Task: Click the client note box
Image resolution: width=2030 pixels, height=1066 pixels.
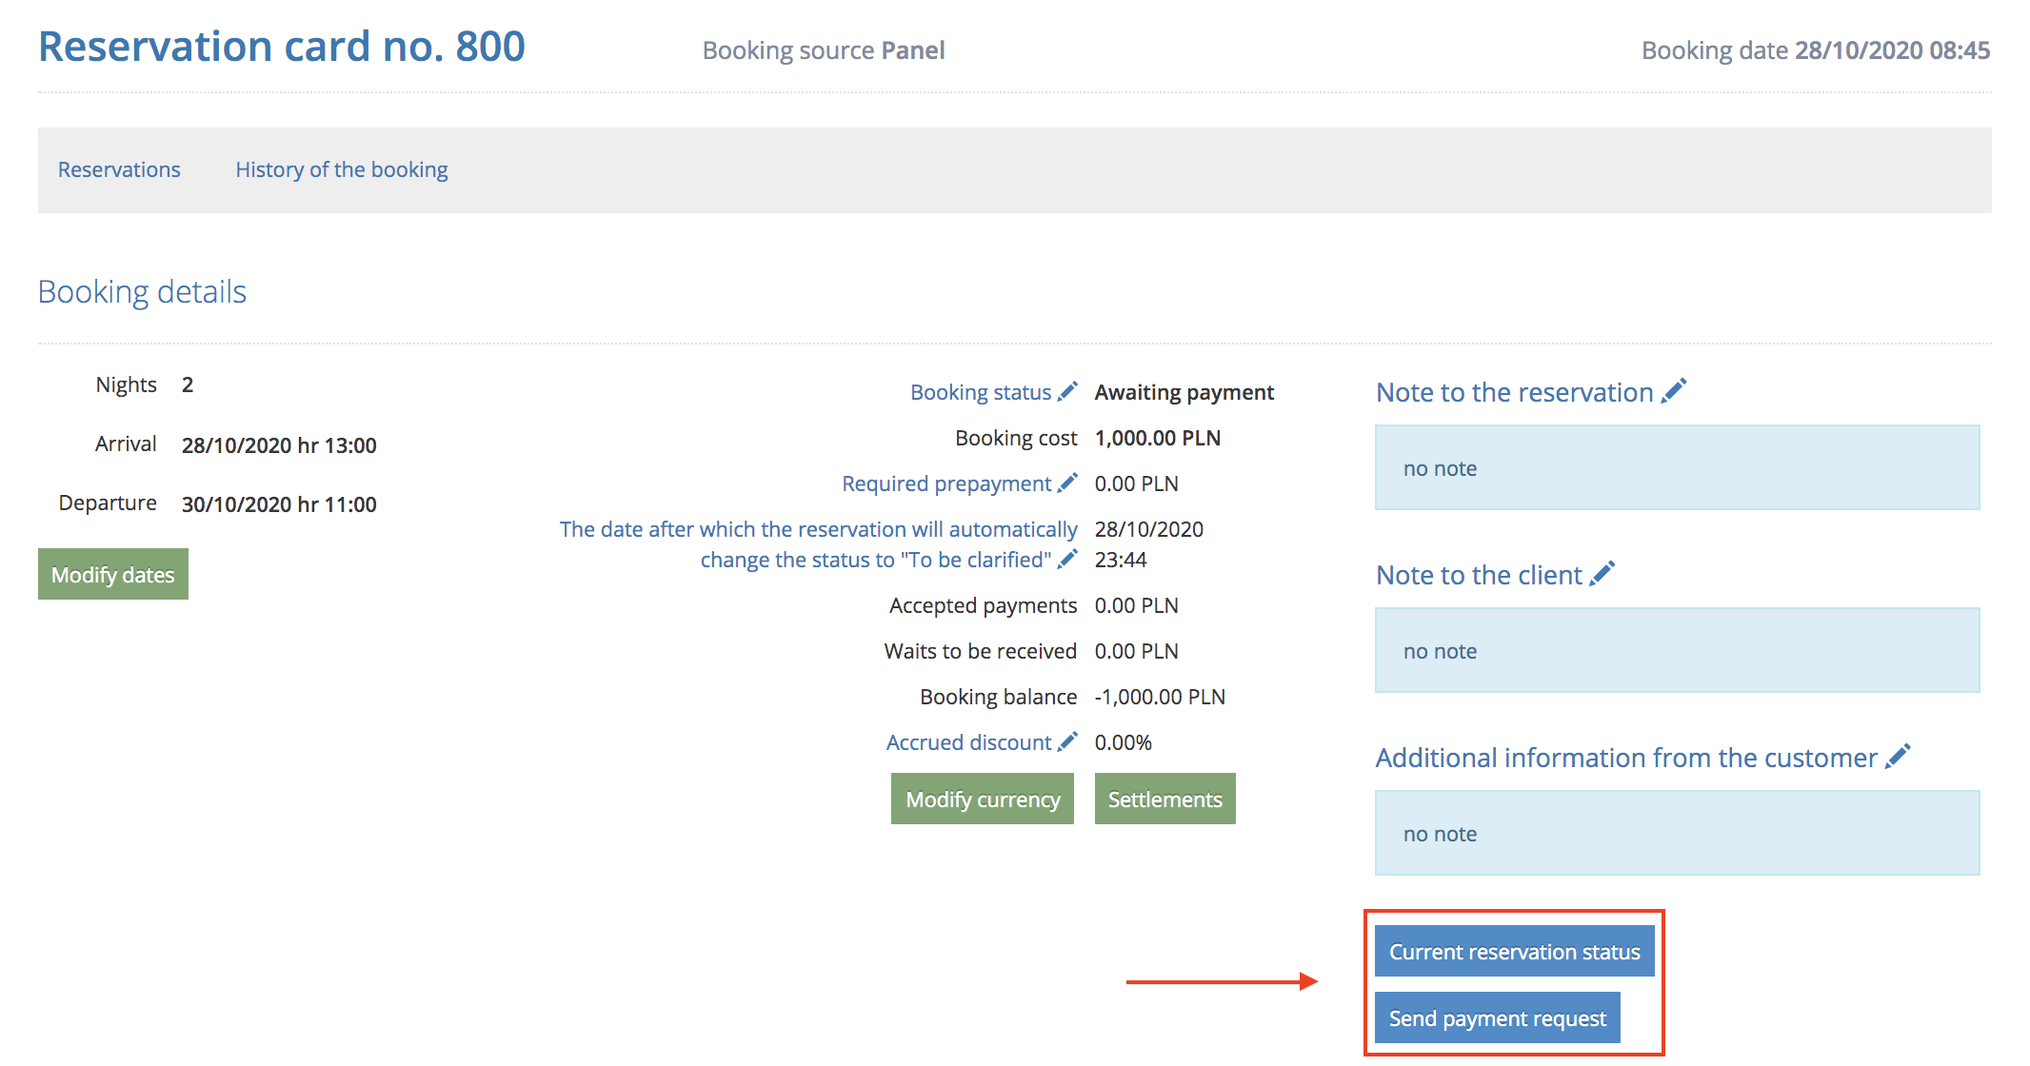Action: [x=1676, y=650]
